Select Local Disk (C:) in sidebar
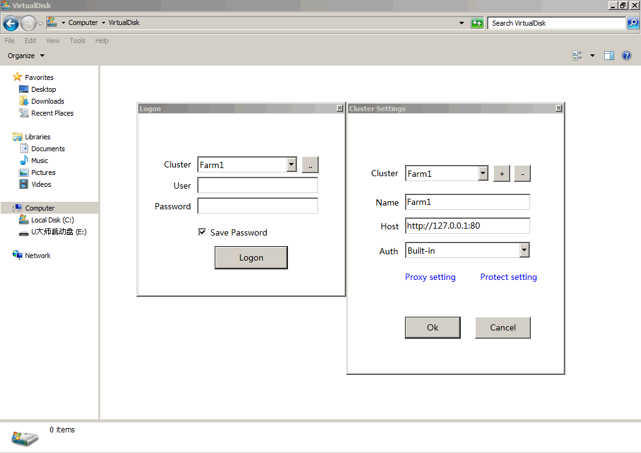This screenshot has width=641, height=453. point(52,220)
